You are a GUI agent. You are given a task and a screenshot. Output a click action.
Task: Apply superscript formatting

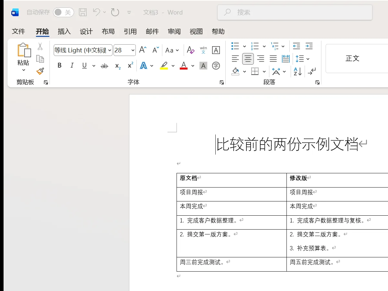coord(130,66)
